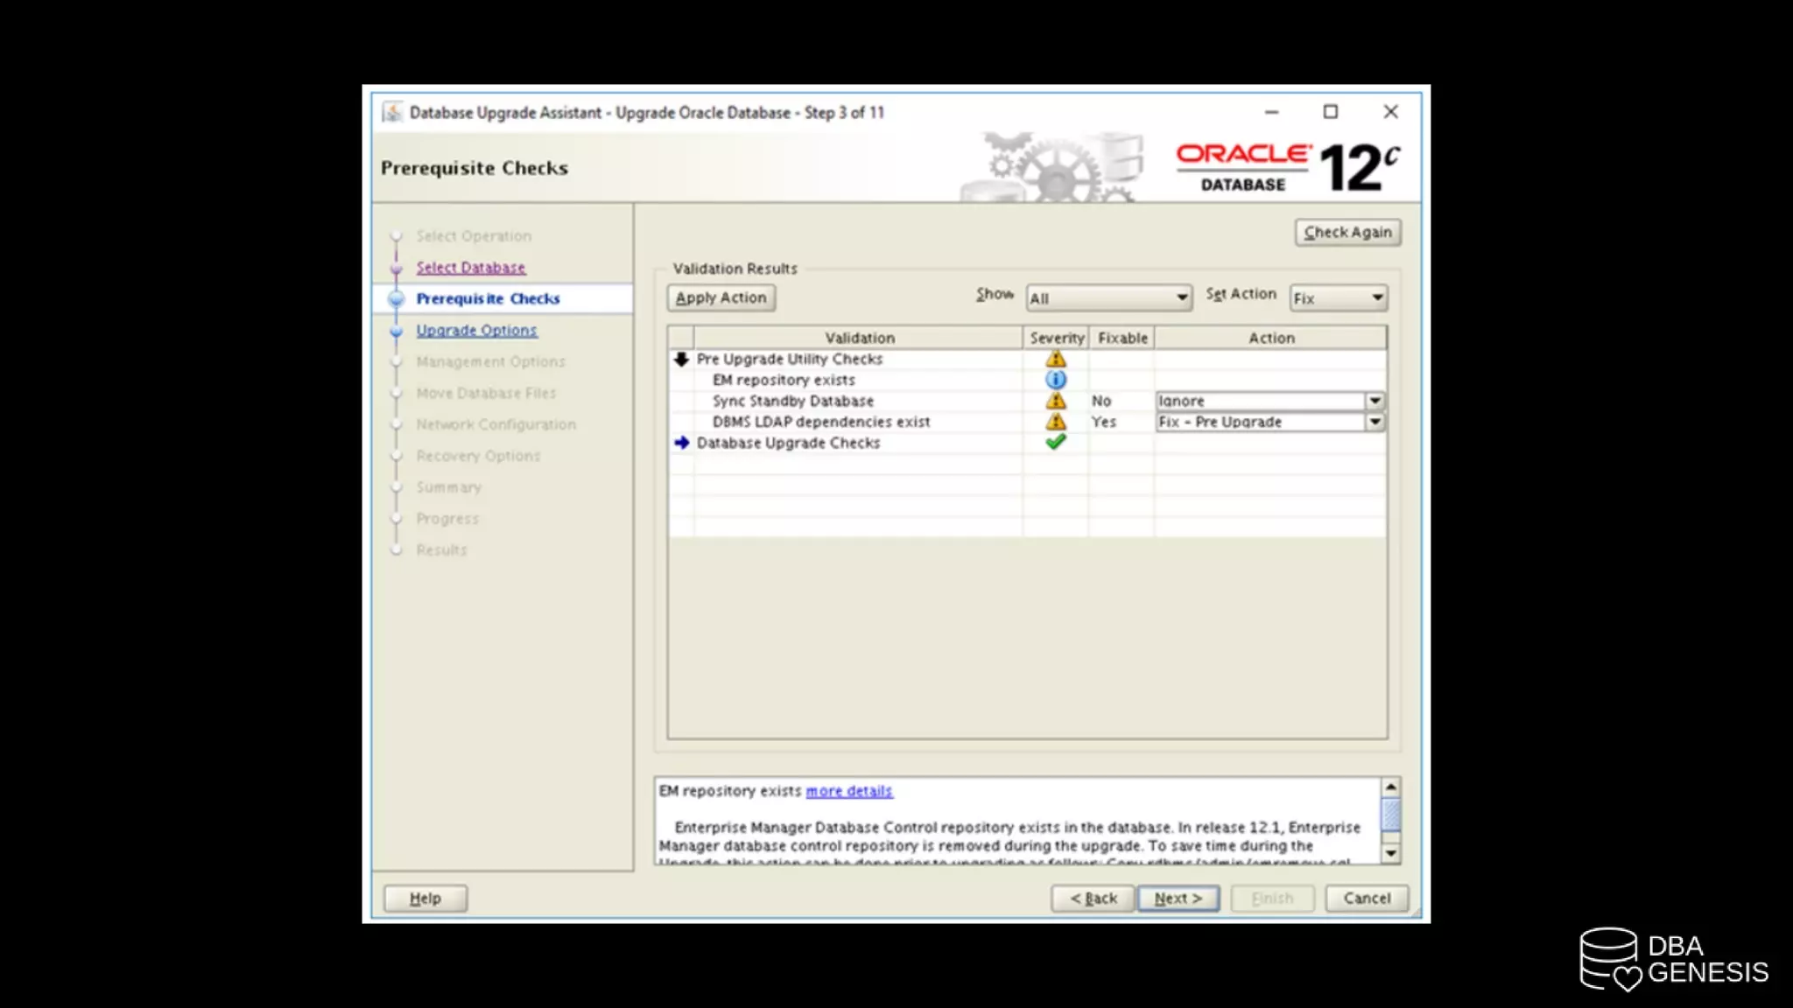Select the EM repository exists row
The image size is (1793, 1008).
784,380
